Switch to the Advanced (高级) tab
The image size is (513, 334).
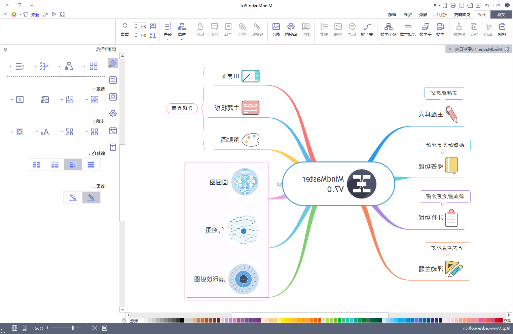[423, 14]
